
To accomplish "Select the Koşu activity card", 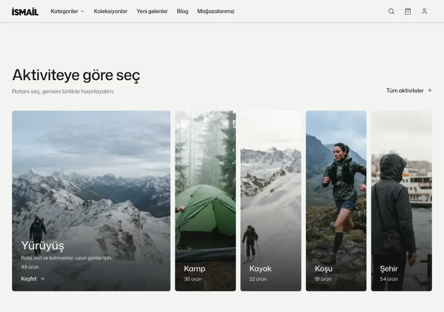I will point(336,201).
